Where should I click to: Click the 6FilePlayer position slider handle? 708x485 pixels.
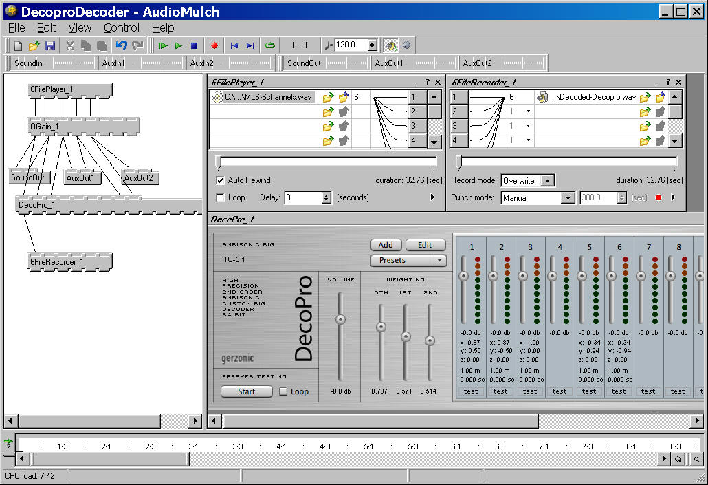pyautogui.click(x=219, y=162)
